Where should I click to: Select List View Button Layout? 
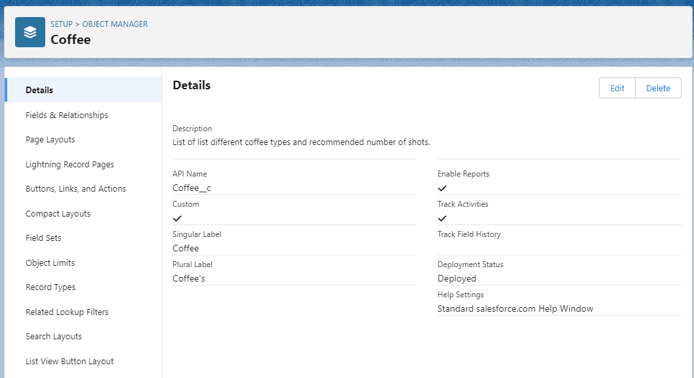click(x=70, y=362)
